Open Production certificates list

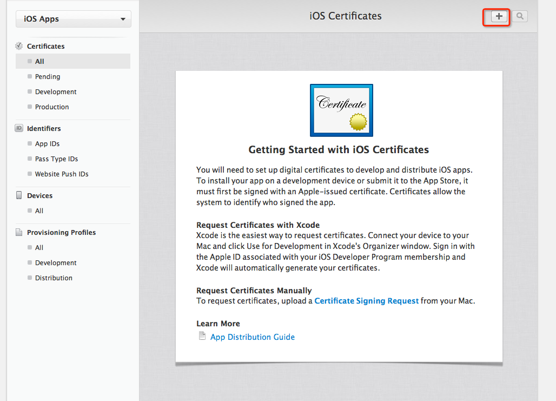point(52,107)
